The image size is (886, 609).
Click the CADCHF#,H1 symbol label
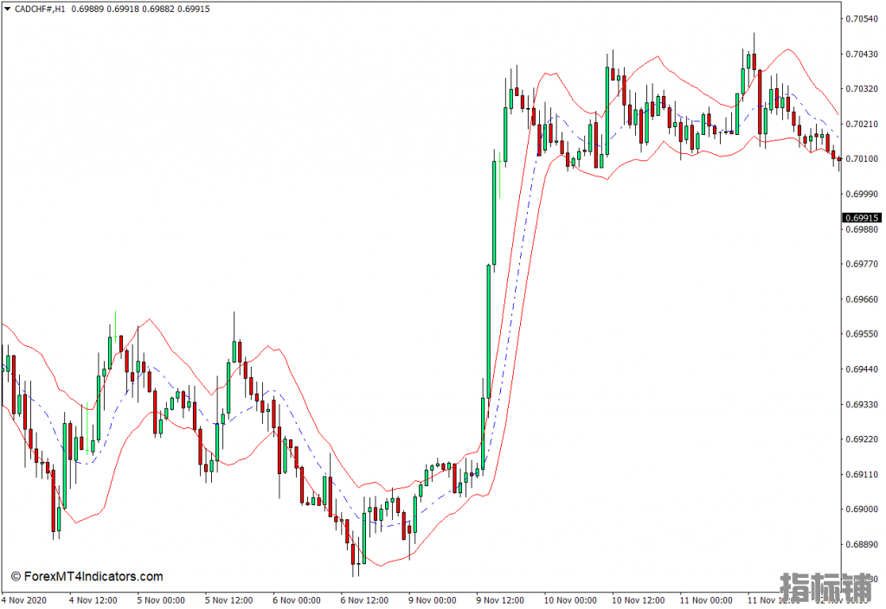pos(40,9)
